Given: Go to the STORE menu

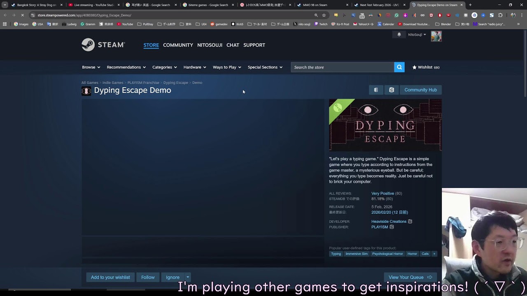Looking at the screenshot, I should (151, 45).
